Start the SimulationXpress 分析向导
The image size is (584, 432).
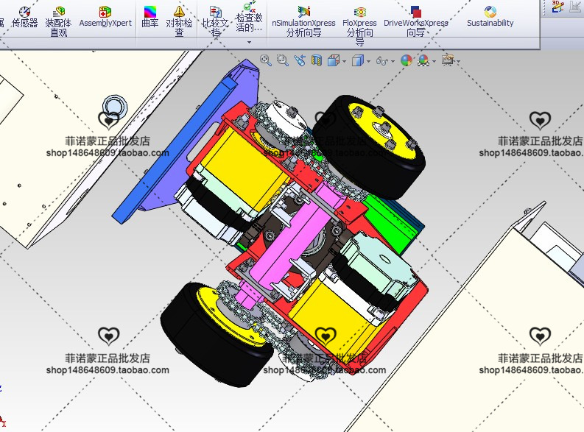pos(303,21)
